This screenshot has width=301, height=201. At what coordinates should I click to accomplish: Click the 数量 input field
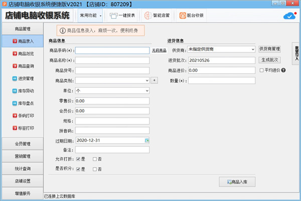[x=222, y=80]
